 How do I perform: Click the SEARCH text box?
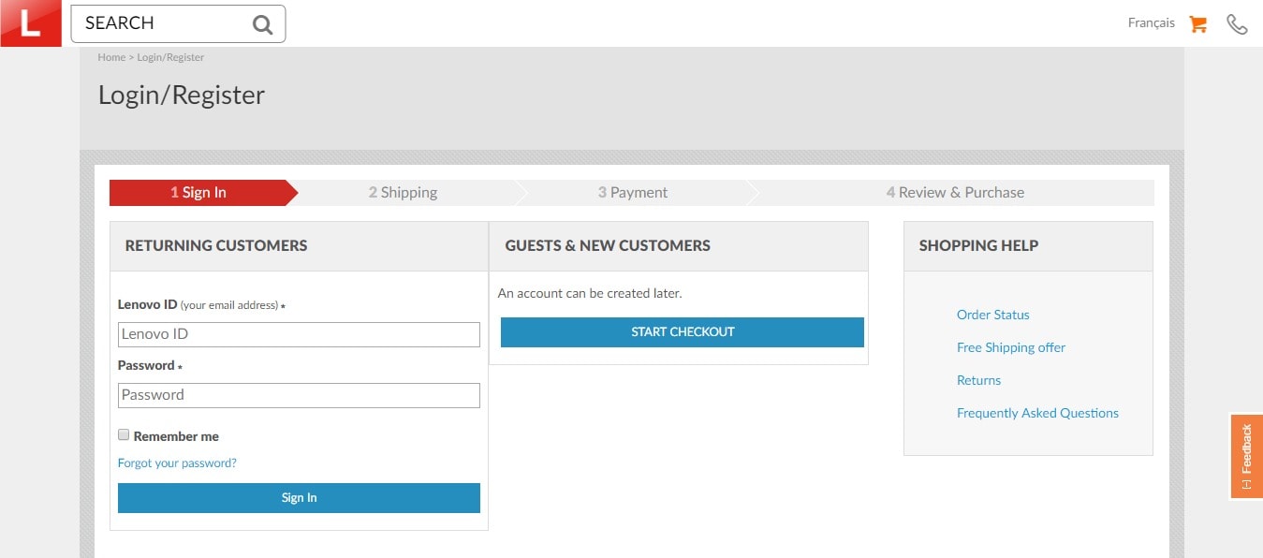point(178,23)
